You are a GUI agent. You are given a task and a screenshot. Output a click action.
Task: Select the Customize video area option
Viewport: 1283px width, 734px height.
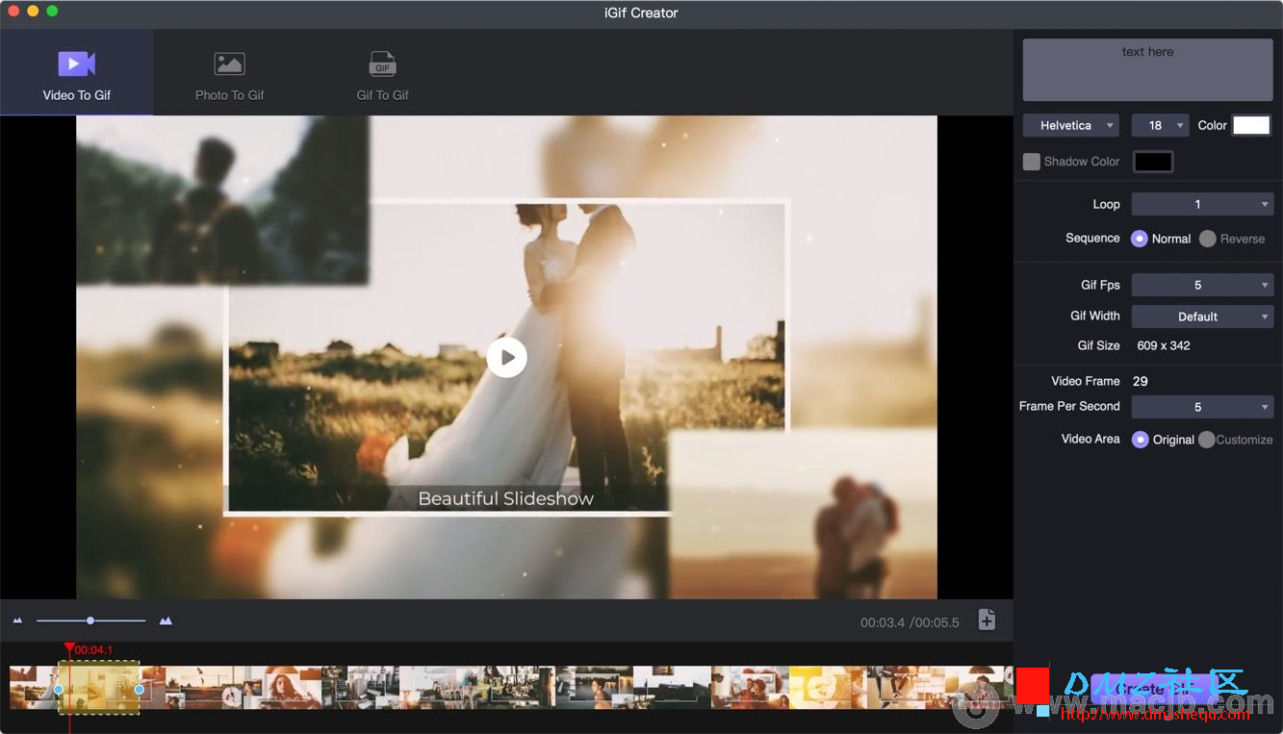tap(1206, 440)
